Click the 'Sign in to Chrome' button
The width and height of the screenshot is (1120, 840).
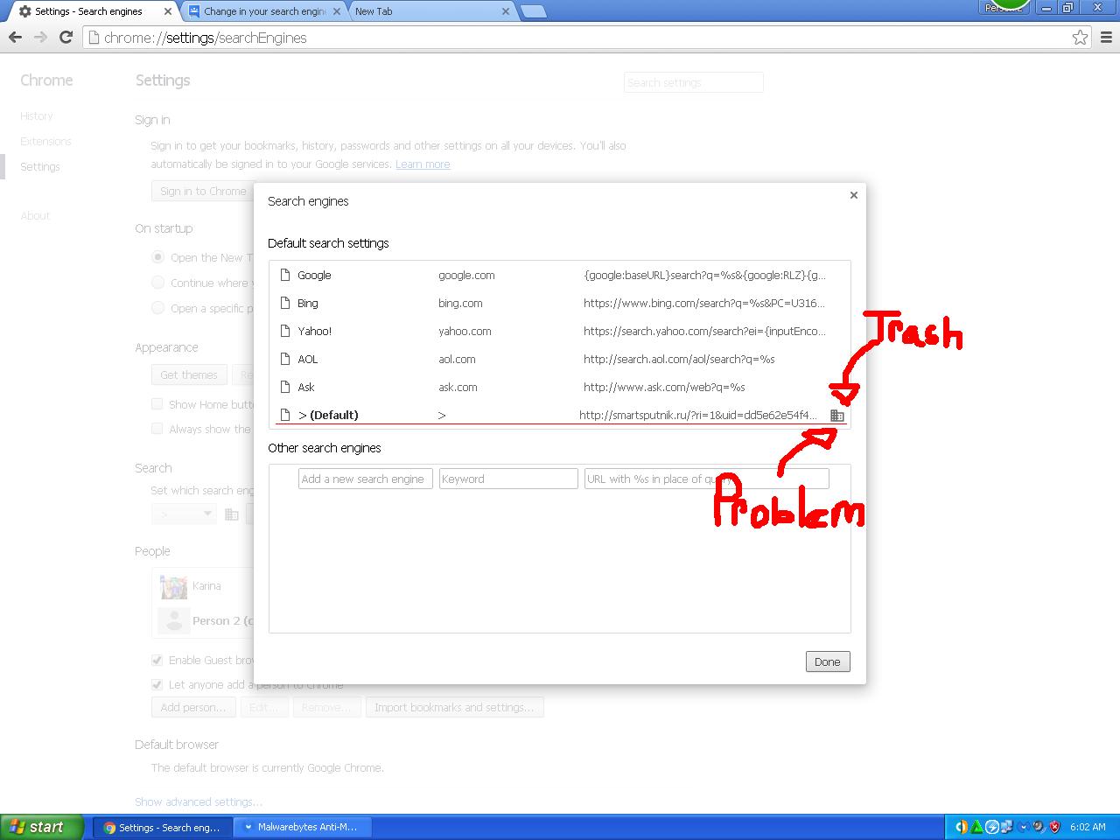[203, 191]
